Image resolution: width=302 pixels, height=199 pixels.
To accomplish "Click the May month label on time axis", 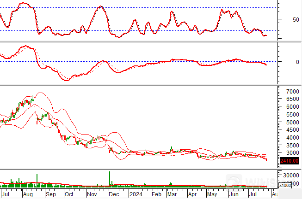I will click(213, 194).
